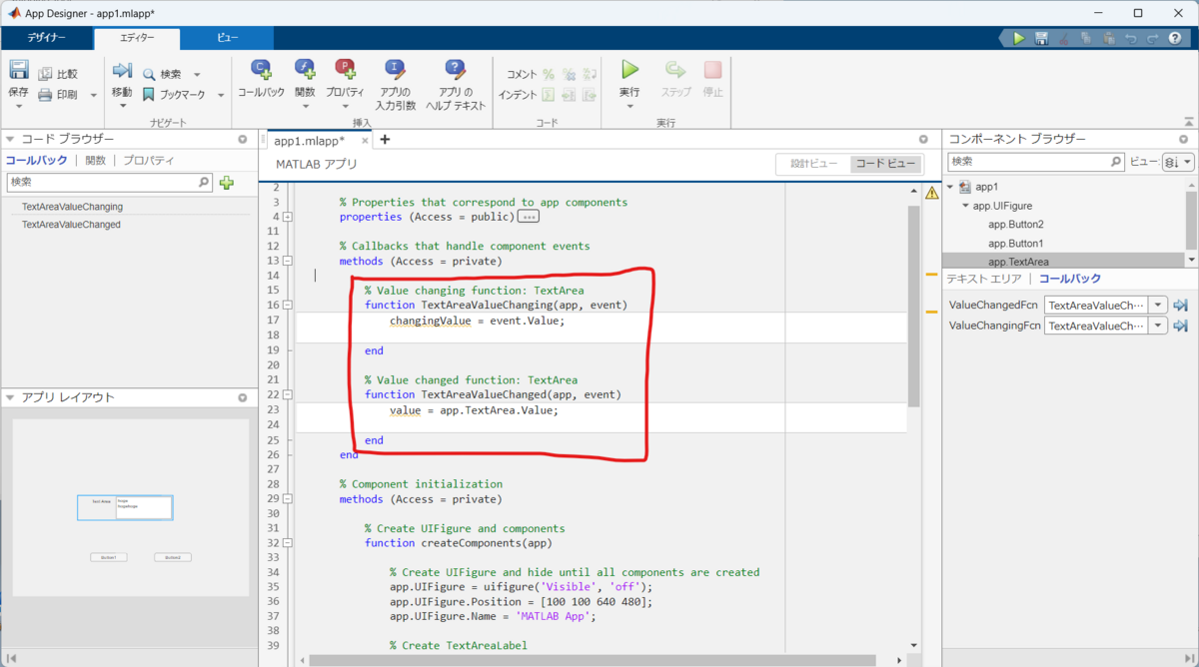Click the smart indent icon
This screenshot has width=1199, height=667.
[x=548, y=95]
